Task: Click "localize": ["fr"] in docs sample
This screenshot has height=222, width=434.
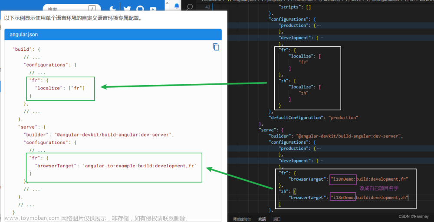Action: 60,88
